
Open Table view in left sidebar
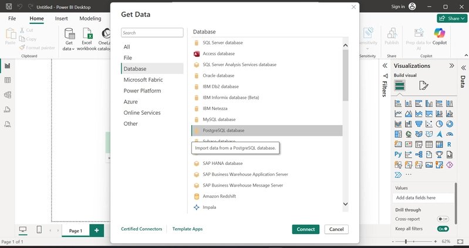pos(8,80)
